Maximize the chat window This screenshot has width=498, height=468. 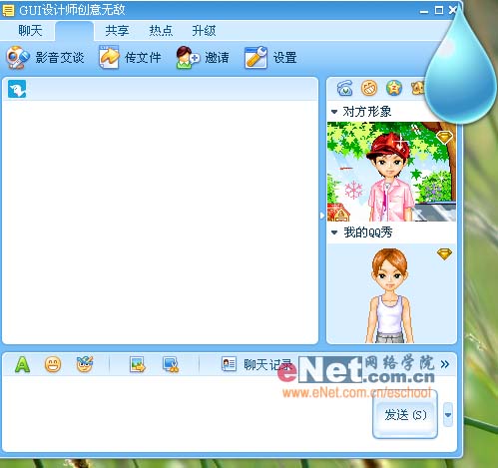point(439,10)
